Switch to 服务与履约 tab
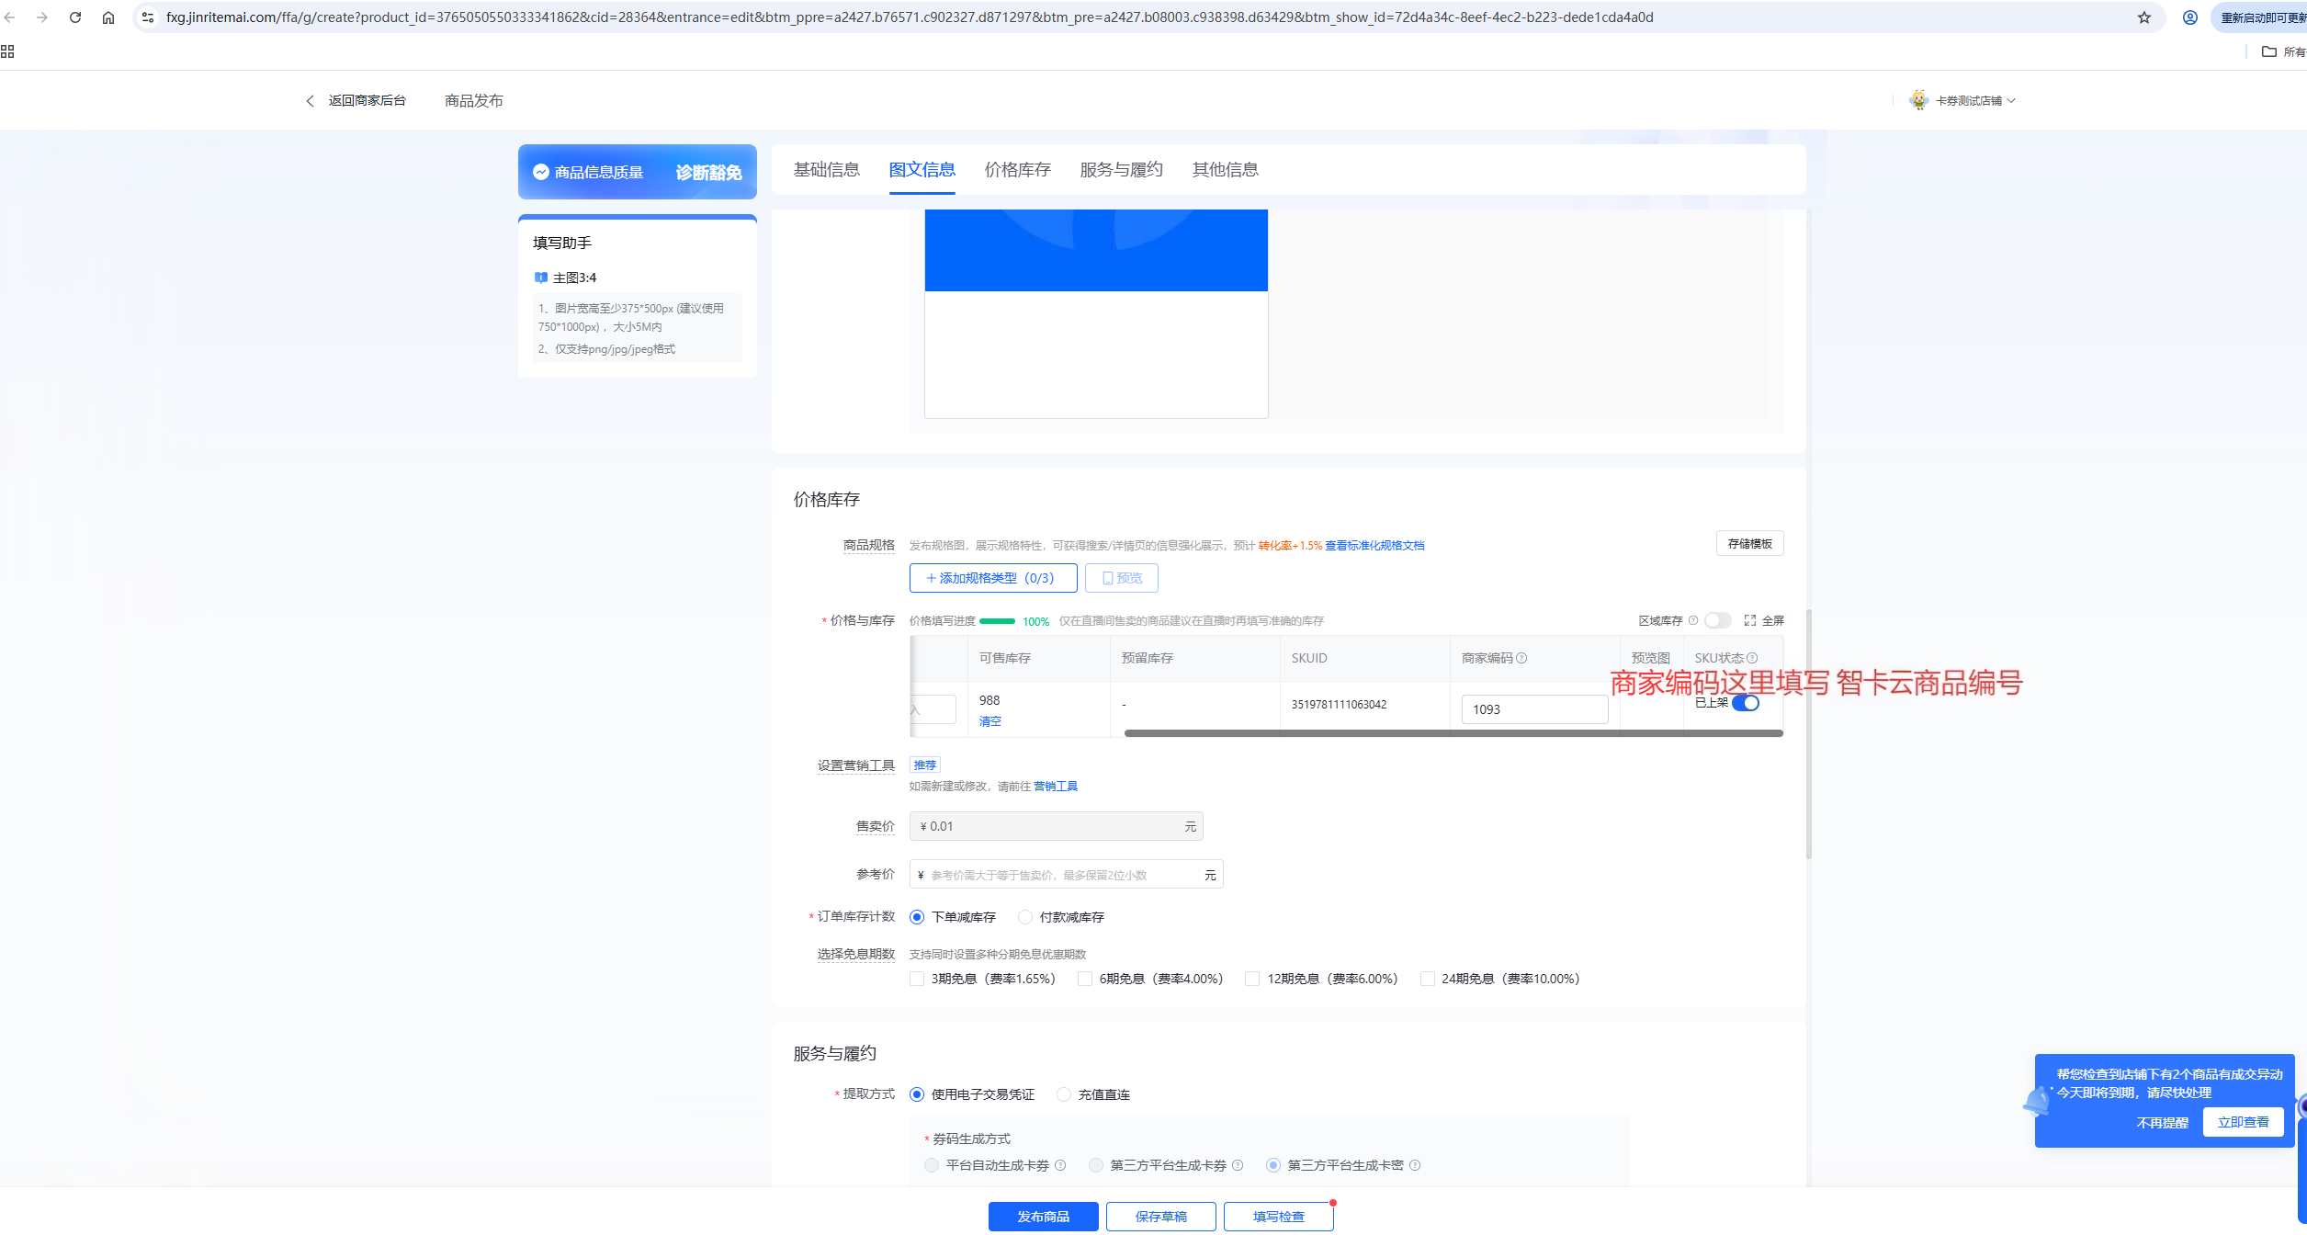2307x1235 pixels. point(1121,170)
